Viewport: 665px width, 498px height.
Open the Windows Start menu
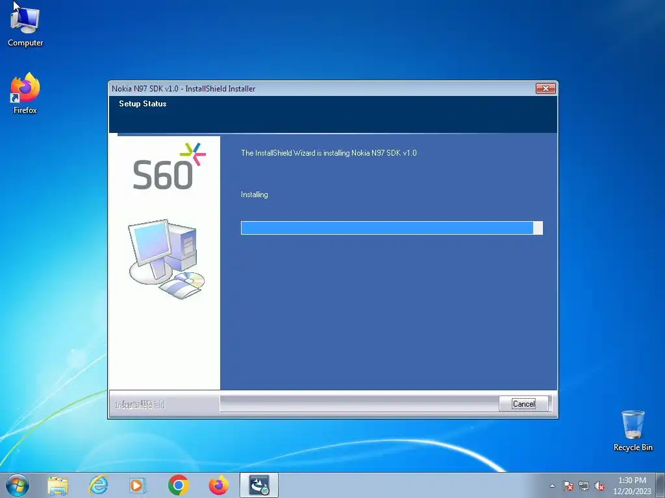pos(18,485)
